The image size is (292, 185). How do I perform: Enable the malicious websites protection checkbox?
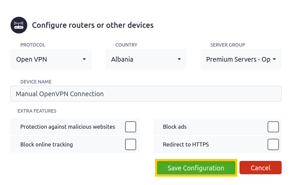[x=130, y=127]
